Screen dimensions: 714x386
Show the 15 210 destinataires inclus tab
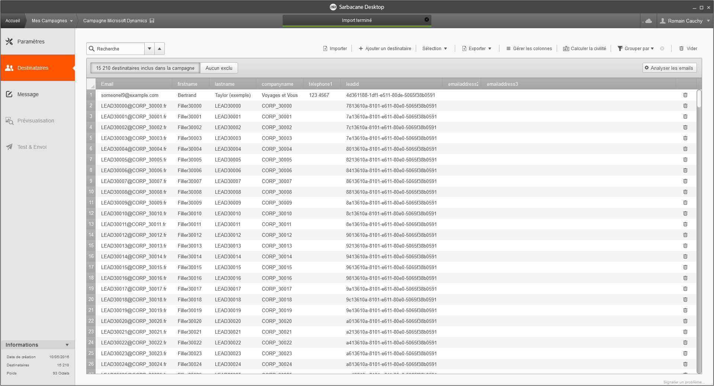[145, 68]
